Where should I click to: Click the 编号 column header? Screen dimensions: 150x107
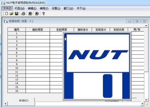pyautogui.click(x=17, y=30)
